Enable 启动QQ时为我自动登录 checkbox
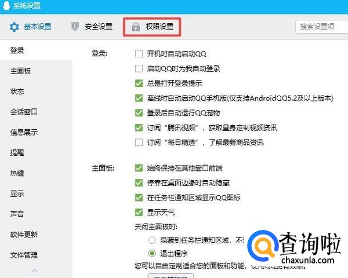 coord(139,68)
